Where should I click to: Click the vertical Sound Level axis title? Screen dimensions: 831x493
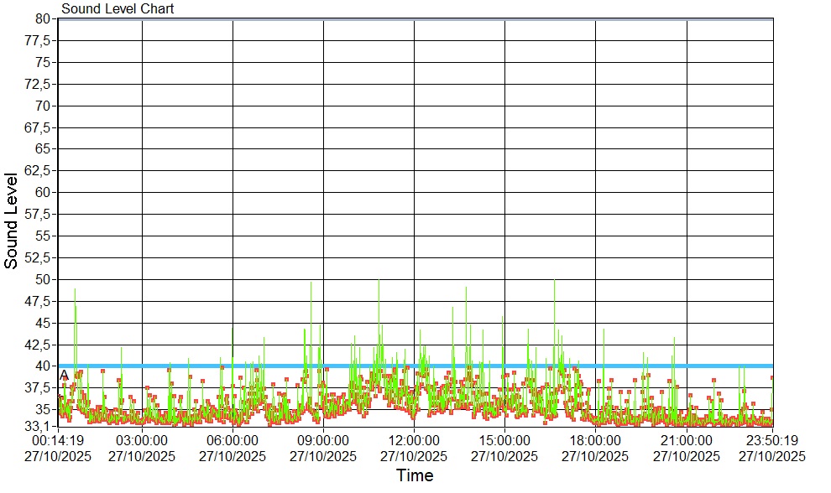tap(12, 221)
